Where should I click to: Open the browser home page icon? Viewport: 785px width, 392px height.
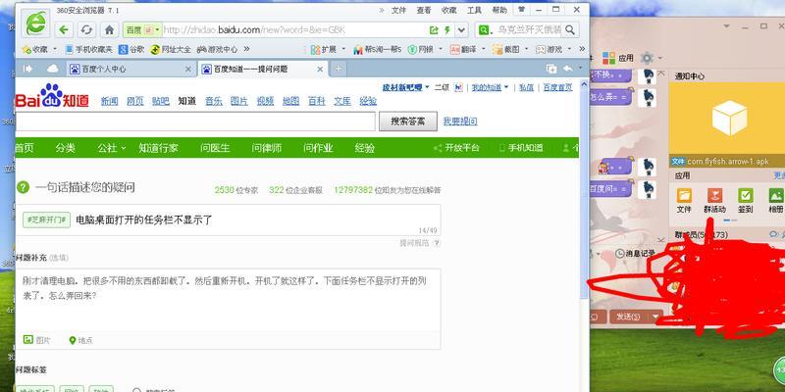[109, 30]
